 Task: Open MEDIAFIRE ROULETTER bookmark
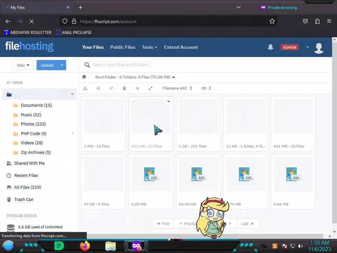(28, 33)
